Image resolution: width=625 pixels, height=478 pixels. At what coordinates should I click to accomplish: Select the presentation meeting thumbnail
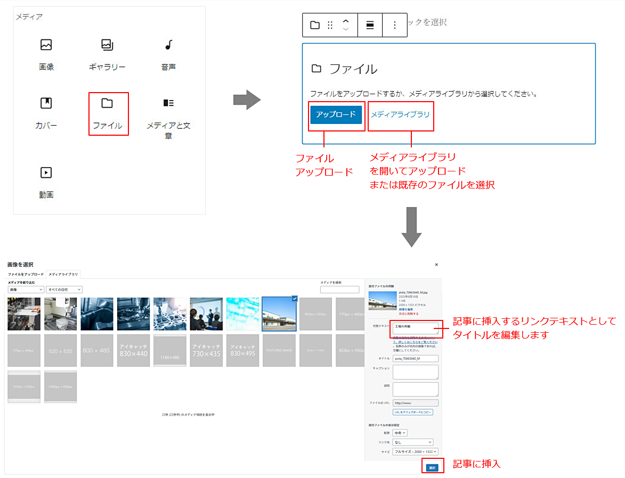click(206, 314)
